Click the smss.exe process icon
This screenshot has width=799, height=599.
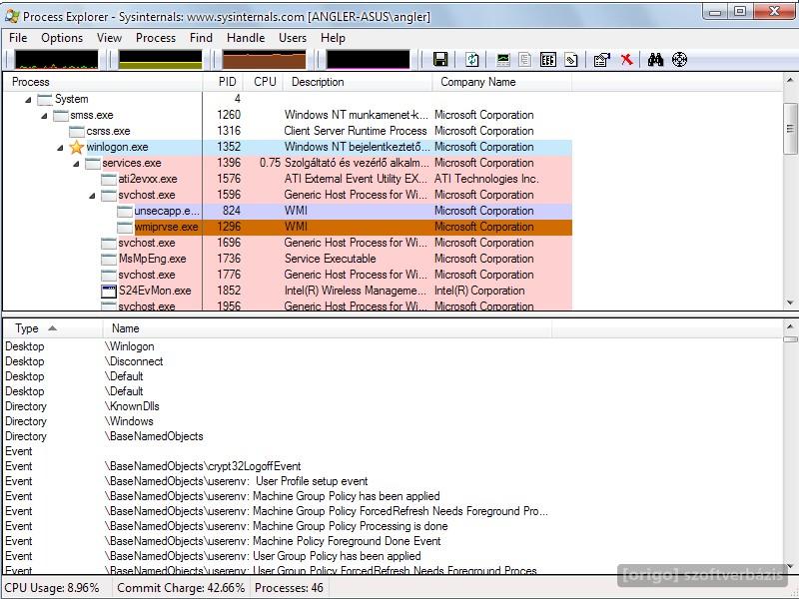click(x=61, y=115)
